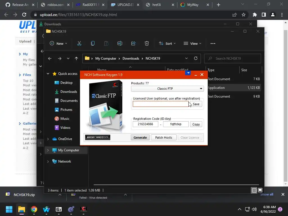Go up one folder level in Explorer

click(76, 58)
